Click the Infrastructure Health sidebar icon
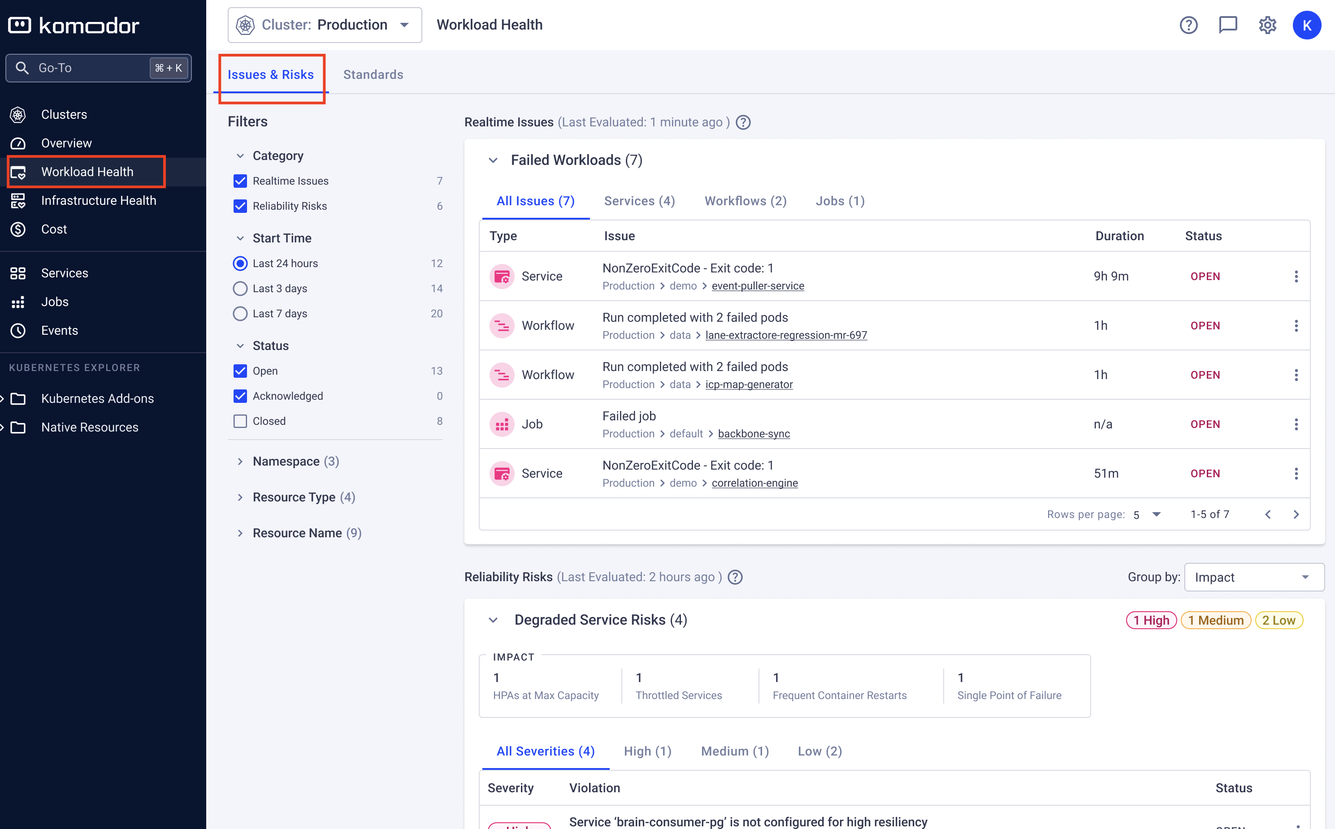 [18, 201]
